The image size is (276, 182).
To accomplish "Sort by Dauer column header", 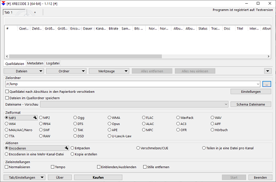I will [x=87, y=28].
